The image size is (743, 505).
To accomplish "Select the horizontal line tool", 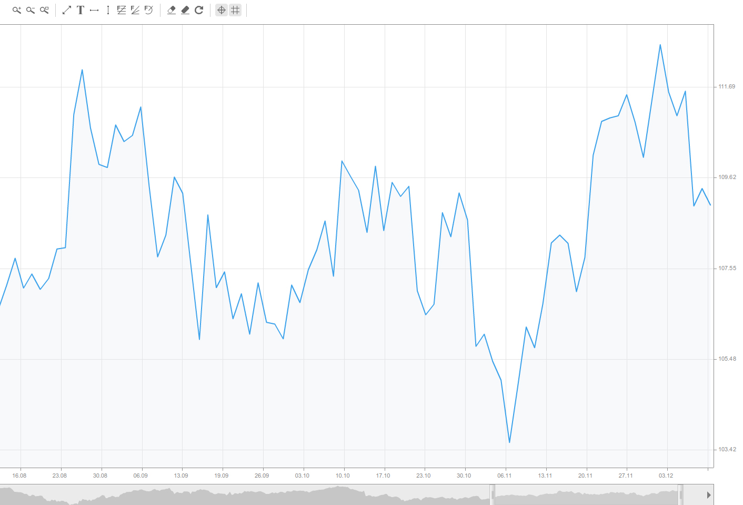I will tap(94, 9).
